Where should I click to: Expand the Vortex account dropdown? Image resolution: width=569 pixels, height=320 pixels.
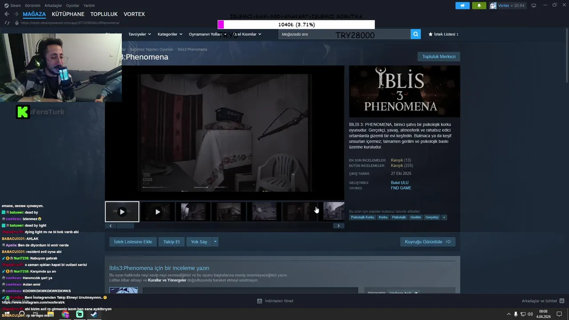pyautogui.click(x=511, y=5)
